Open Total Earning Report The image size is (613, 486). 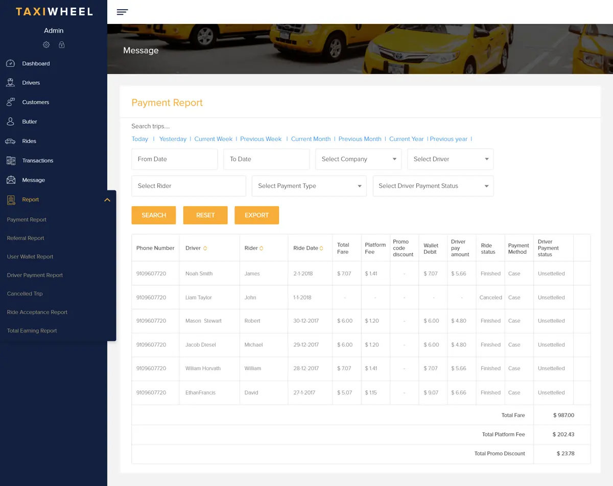coord(32,331)
